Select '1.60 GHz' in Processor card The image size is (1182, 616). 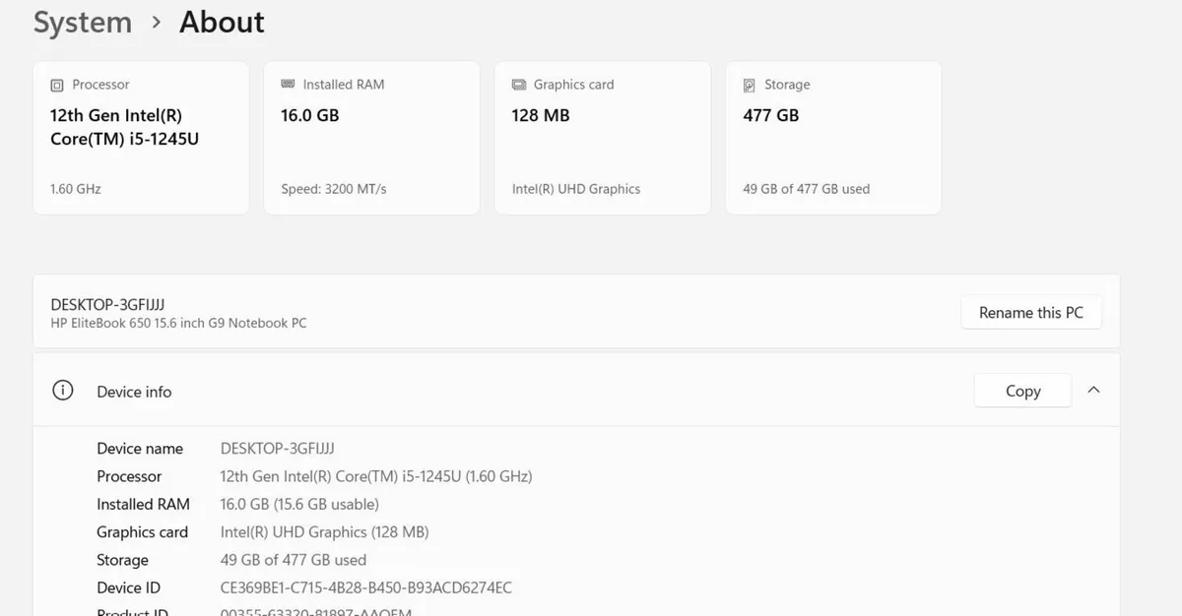[76, 189]
